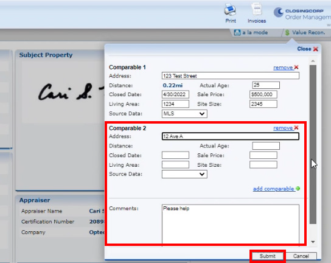Click the Cancel button
This screenshot has width=331, height=263.
301,256
